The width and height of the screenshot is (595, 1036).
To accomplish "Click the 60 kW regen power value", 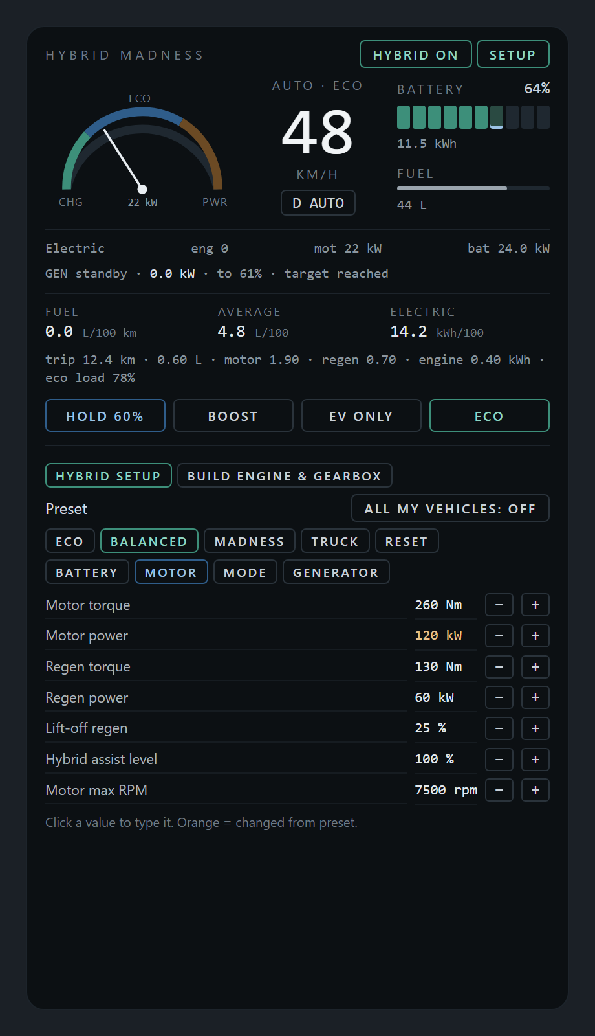I will 435,697.
